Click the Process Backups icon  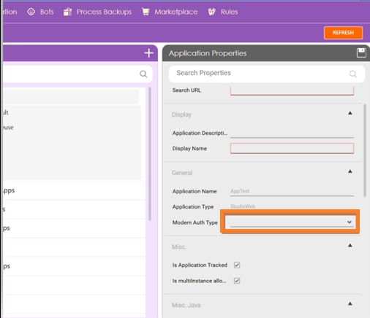(67, 12)
